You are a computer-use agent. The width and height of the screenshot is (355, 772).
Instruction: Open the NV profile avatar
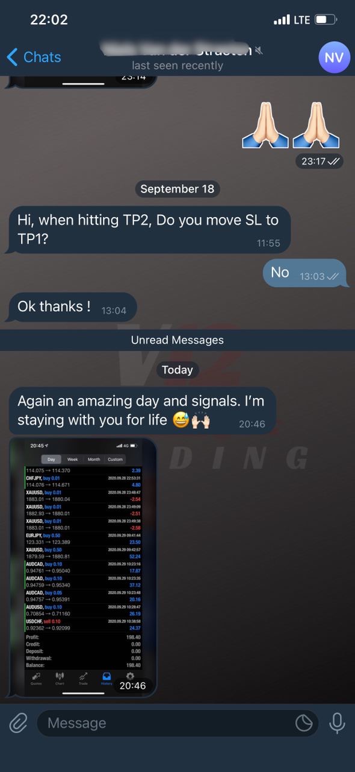[x=333, y=57]
